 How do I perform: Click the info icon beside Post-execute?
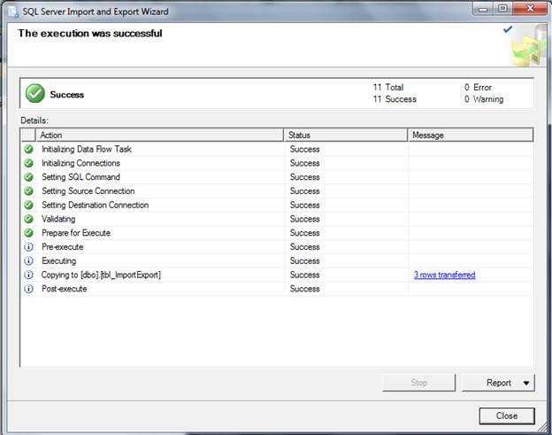(x=28, y=289)
